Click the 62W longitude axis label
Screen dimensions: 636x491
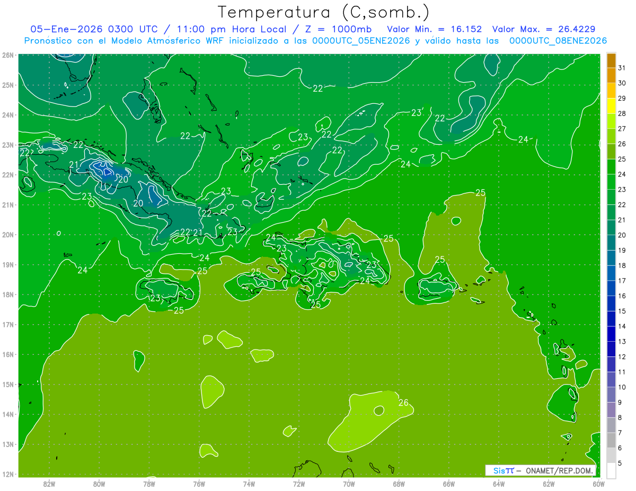[x=549, y=484]
